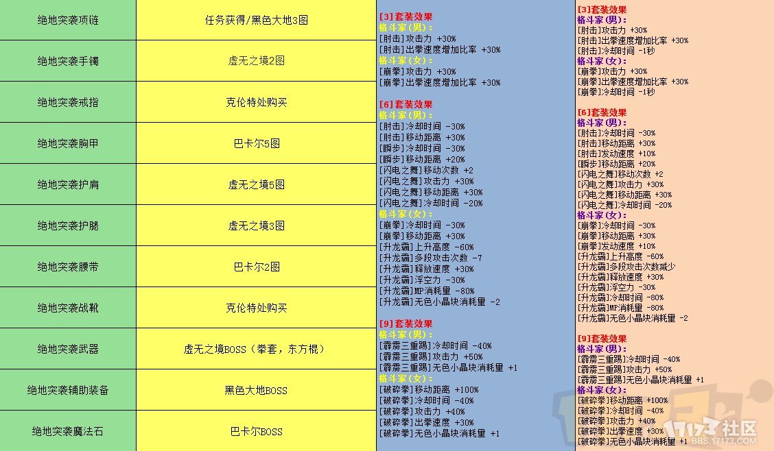Screen dimensions: 774x451
Task: Select the 虚无之境2图 yellow cell
Action: pyautogui.click(x=256, y=61)
